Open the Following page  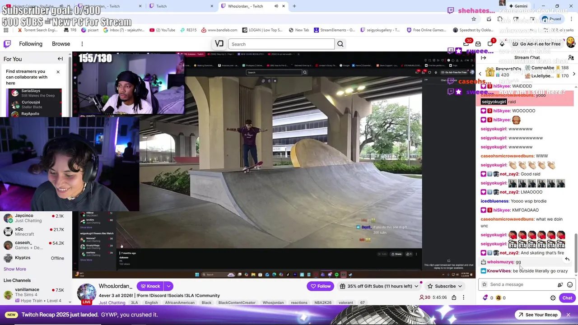pos(31,44)
